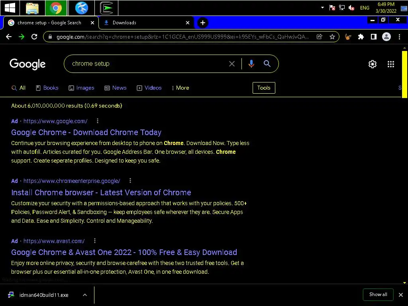This screenshot has width=408, height=306.
Task: View site information lock icon
Action: tap(51, 37)
